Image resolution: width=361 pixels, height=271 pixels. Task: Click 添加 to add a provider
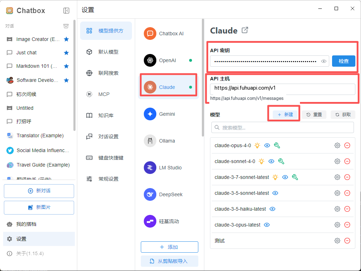pos(169,247)
